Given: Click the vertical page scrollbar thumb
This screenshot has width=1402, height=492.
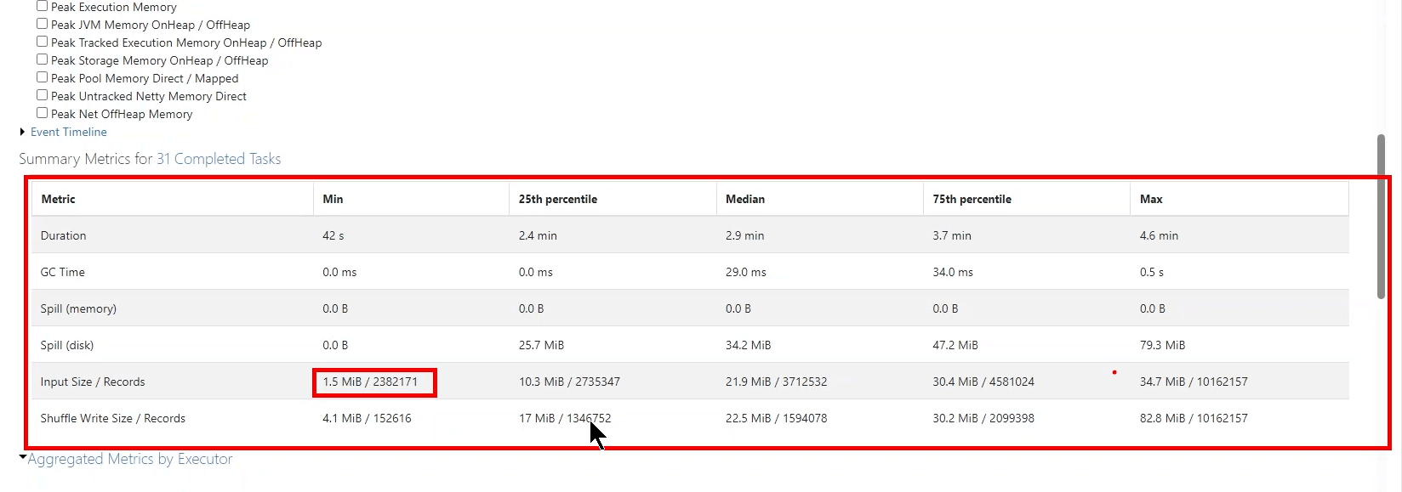Looking at the screenshot, I should 1381,216.
